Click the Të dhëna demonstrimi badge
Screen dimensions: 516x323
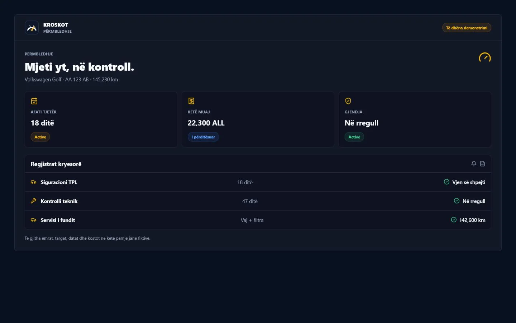pos(467,28)
